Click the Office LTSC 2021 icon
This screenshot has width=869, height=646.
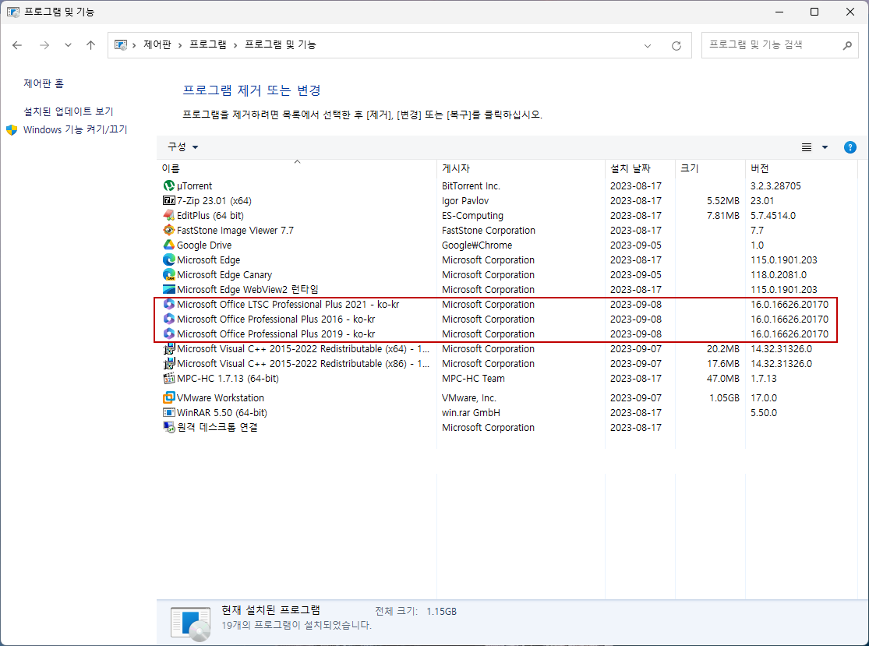pos(169,304)
